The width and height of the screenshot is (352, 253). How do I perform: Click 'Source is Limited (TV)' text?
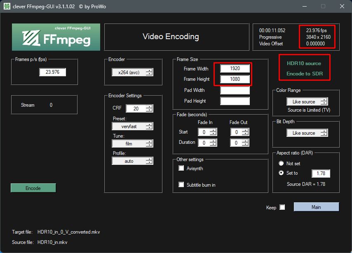[x=309, y=110]
